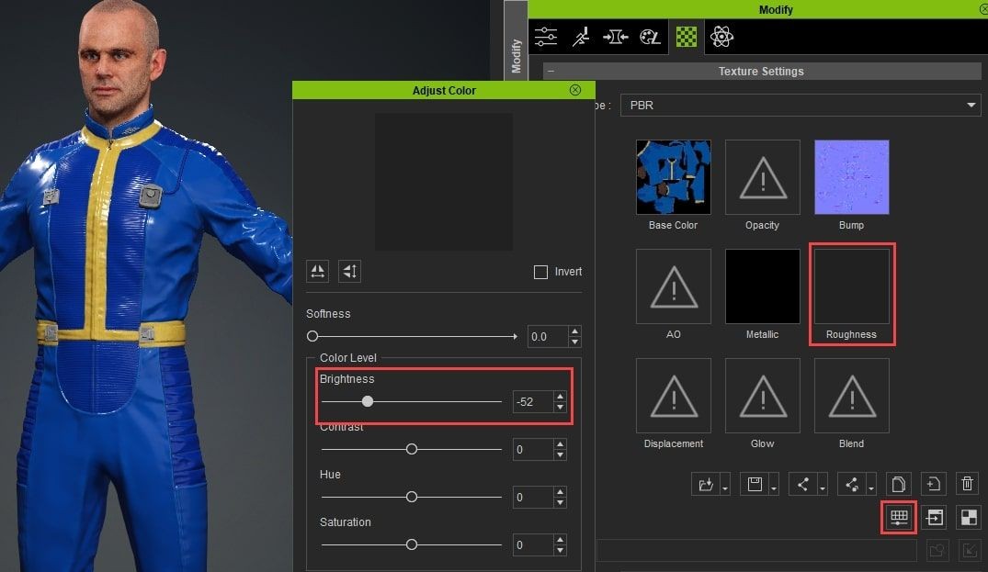
Task: Click the page-with-plus paste icon
Action: [x=934, y=484]
